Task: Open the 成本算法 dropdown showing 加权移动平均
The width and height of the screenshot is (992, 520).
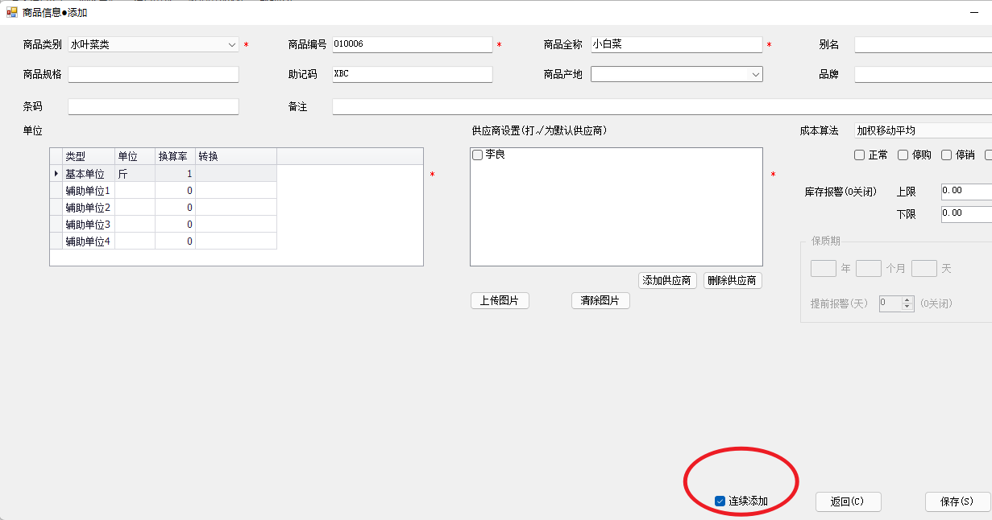Action: [923, 130]
